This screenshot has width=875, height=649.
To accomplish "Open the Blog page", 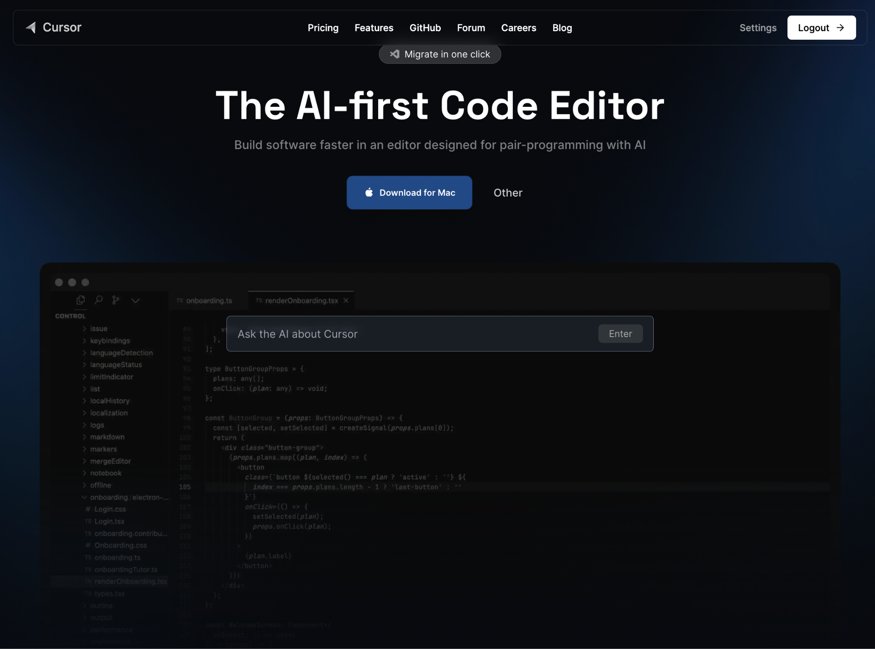I will tap(562, 28).
